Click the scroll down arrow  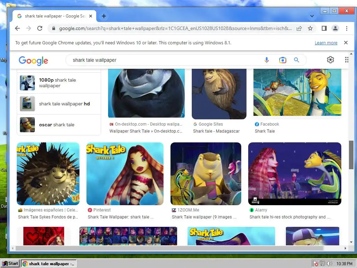pos(351,242)
